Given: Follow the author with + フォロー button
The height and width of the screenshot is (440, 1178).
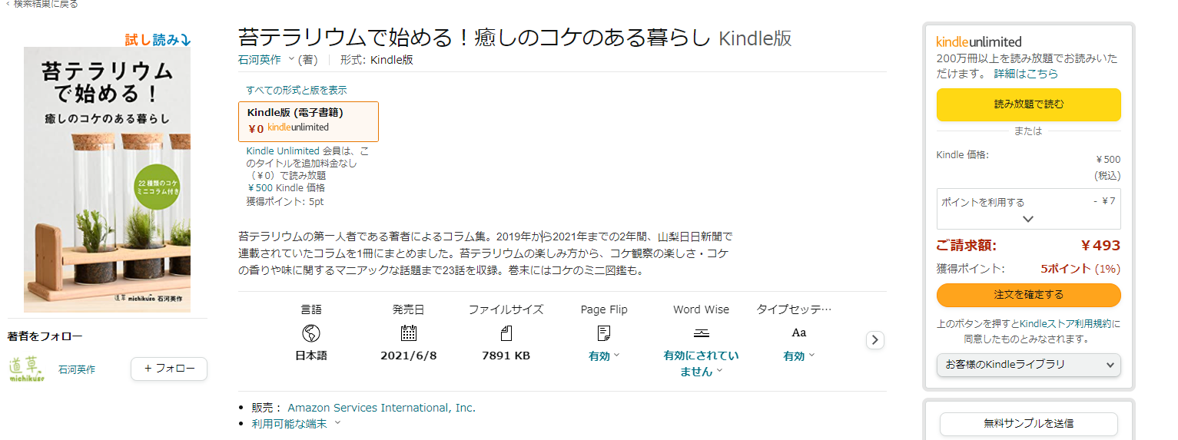Looking at the screenshot, I should click(169, 369).
